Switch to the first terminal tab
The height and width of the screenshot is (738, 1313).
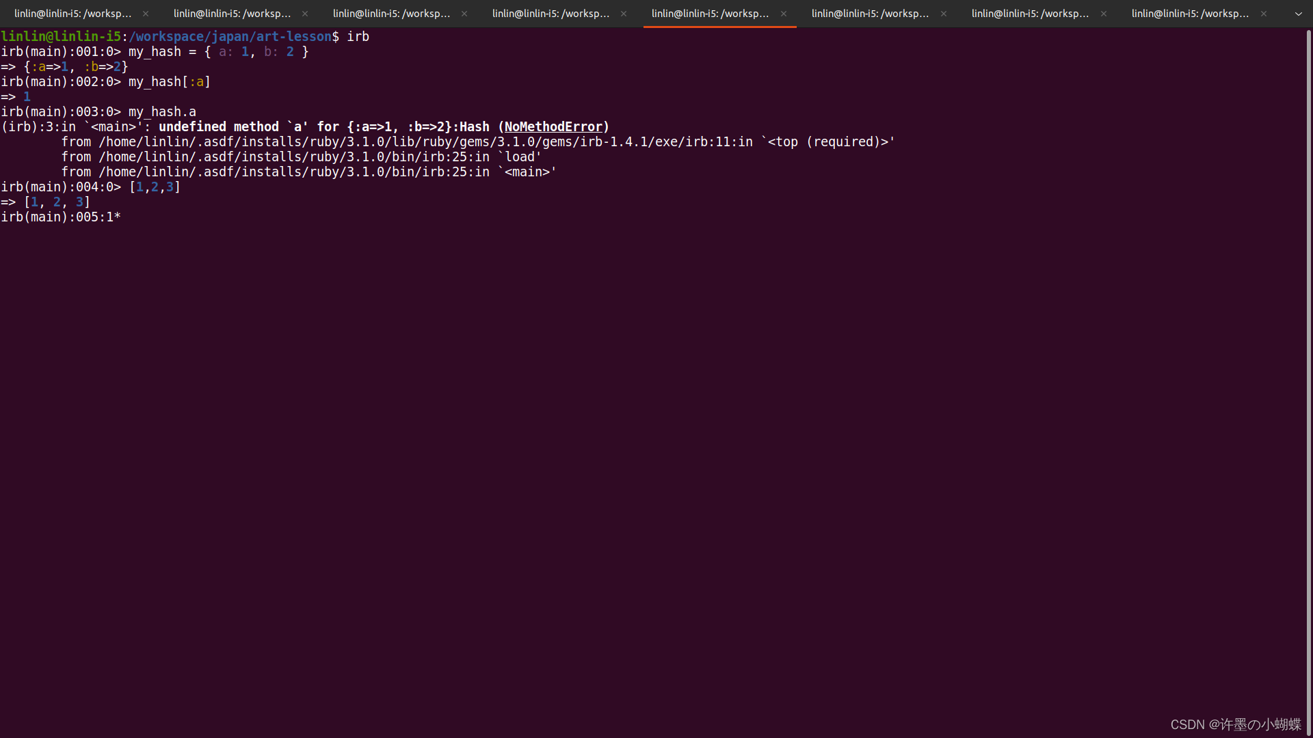pyautogui.click(x=72, y=14)
